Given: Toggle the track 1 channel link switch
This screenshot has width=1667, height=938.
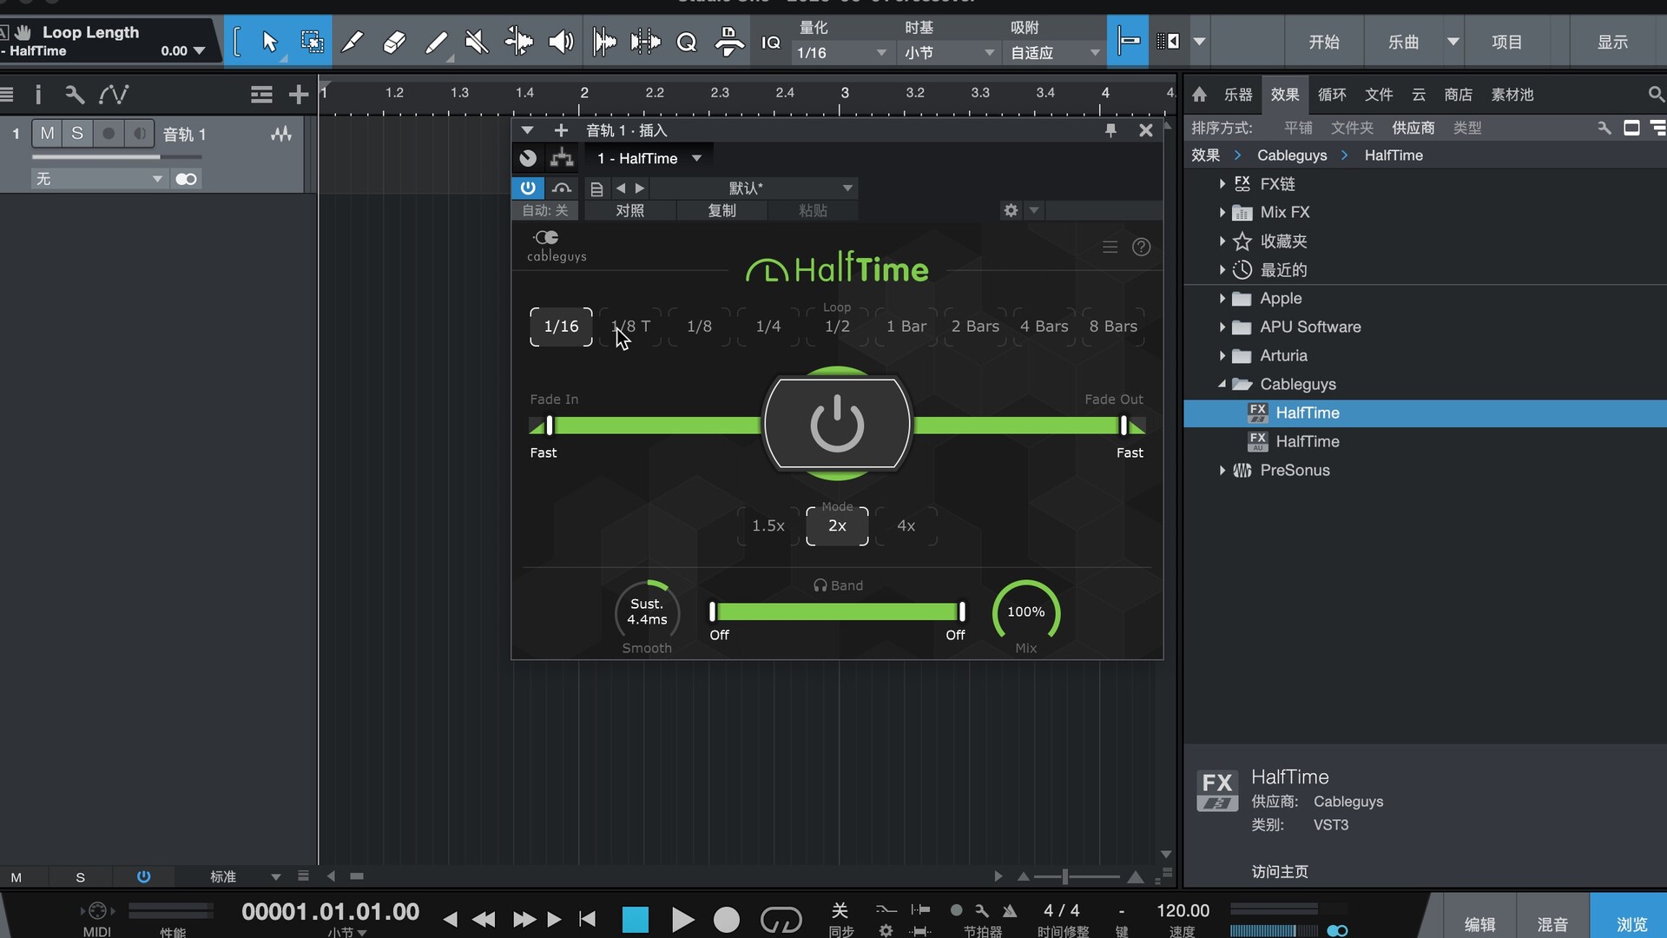Looking at the screenshot, I should [186, 179].
